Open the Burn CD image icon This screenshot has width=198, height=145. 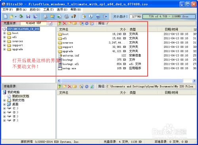74,17
